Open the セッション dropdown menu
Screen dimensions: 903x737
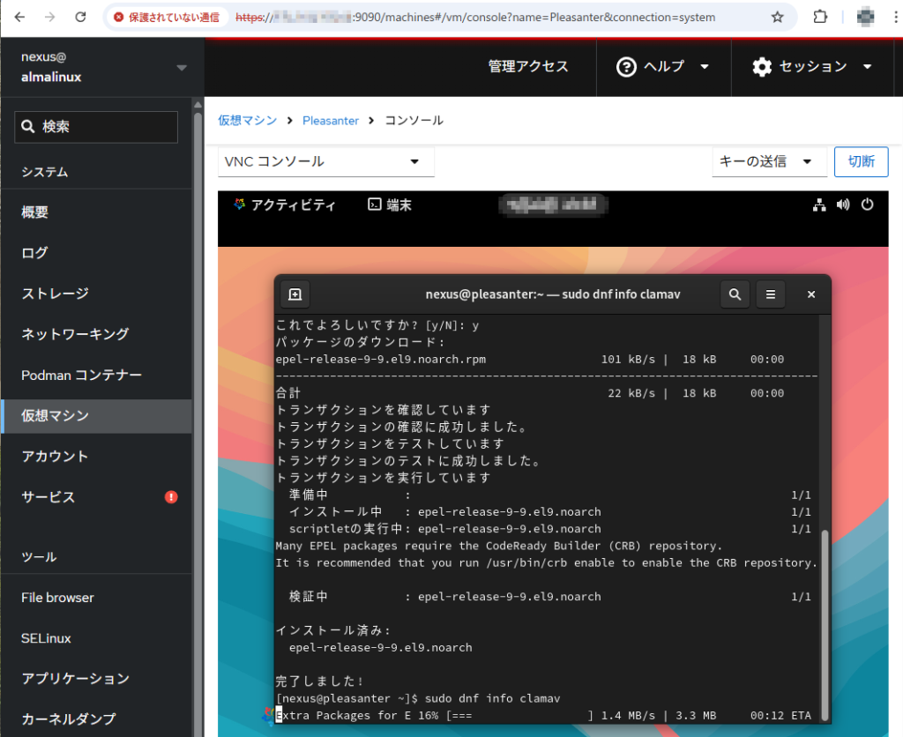click(812, 67)
